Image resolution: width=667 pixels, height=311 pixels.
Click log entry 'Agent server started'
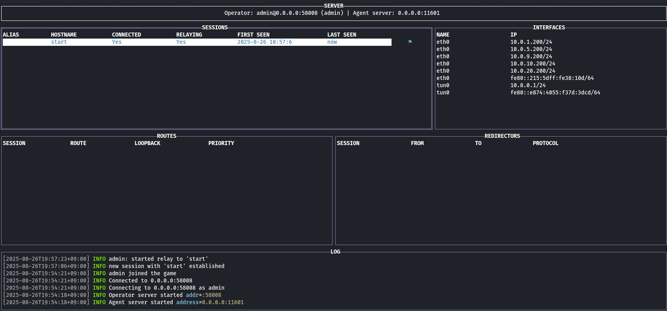point(123,303)
